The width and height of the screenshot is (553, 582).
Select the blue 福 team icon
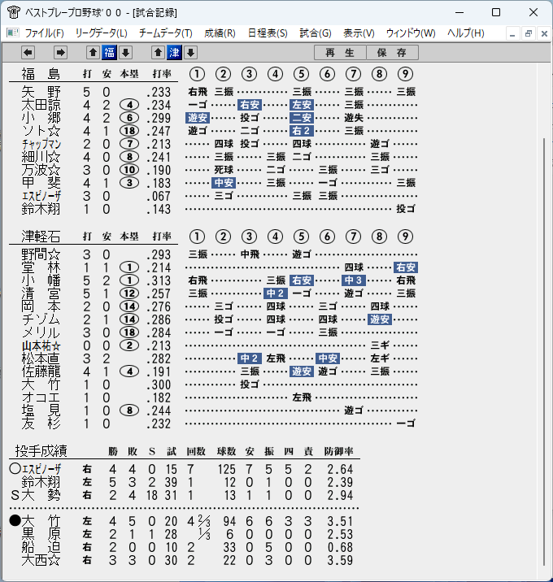tap(109, 53)
